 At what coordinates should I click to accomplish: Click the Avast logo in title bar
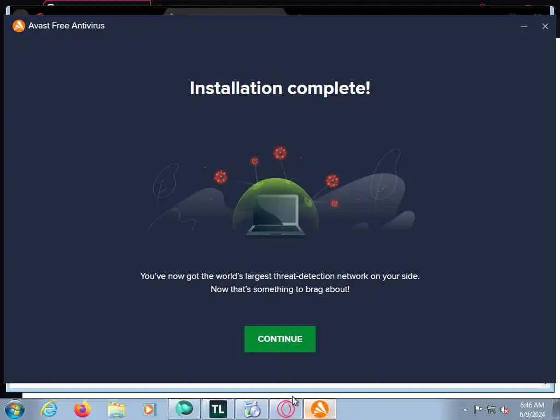19,26
